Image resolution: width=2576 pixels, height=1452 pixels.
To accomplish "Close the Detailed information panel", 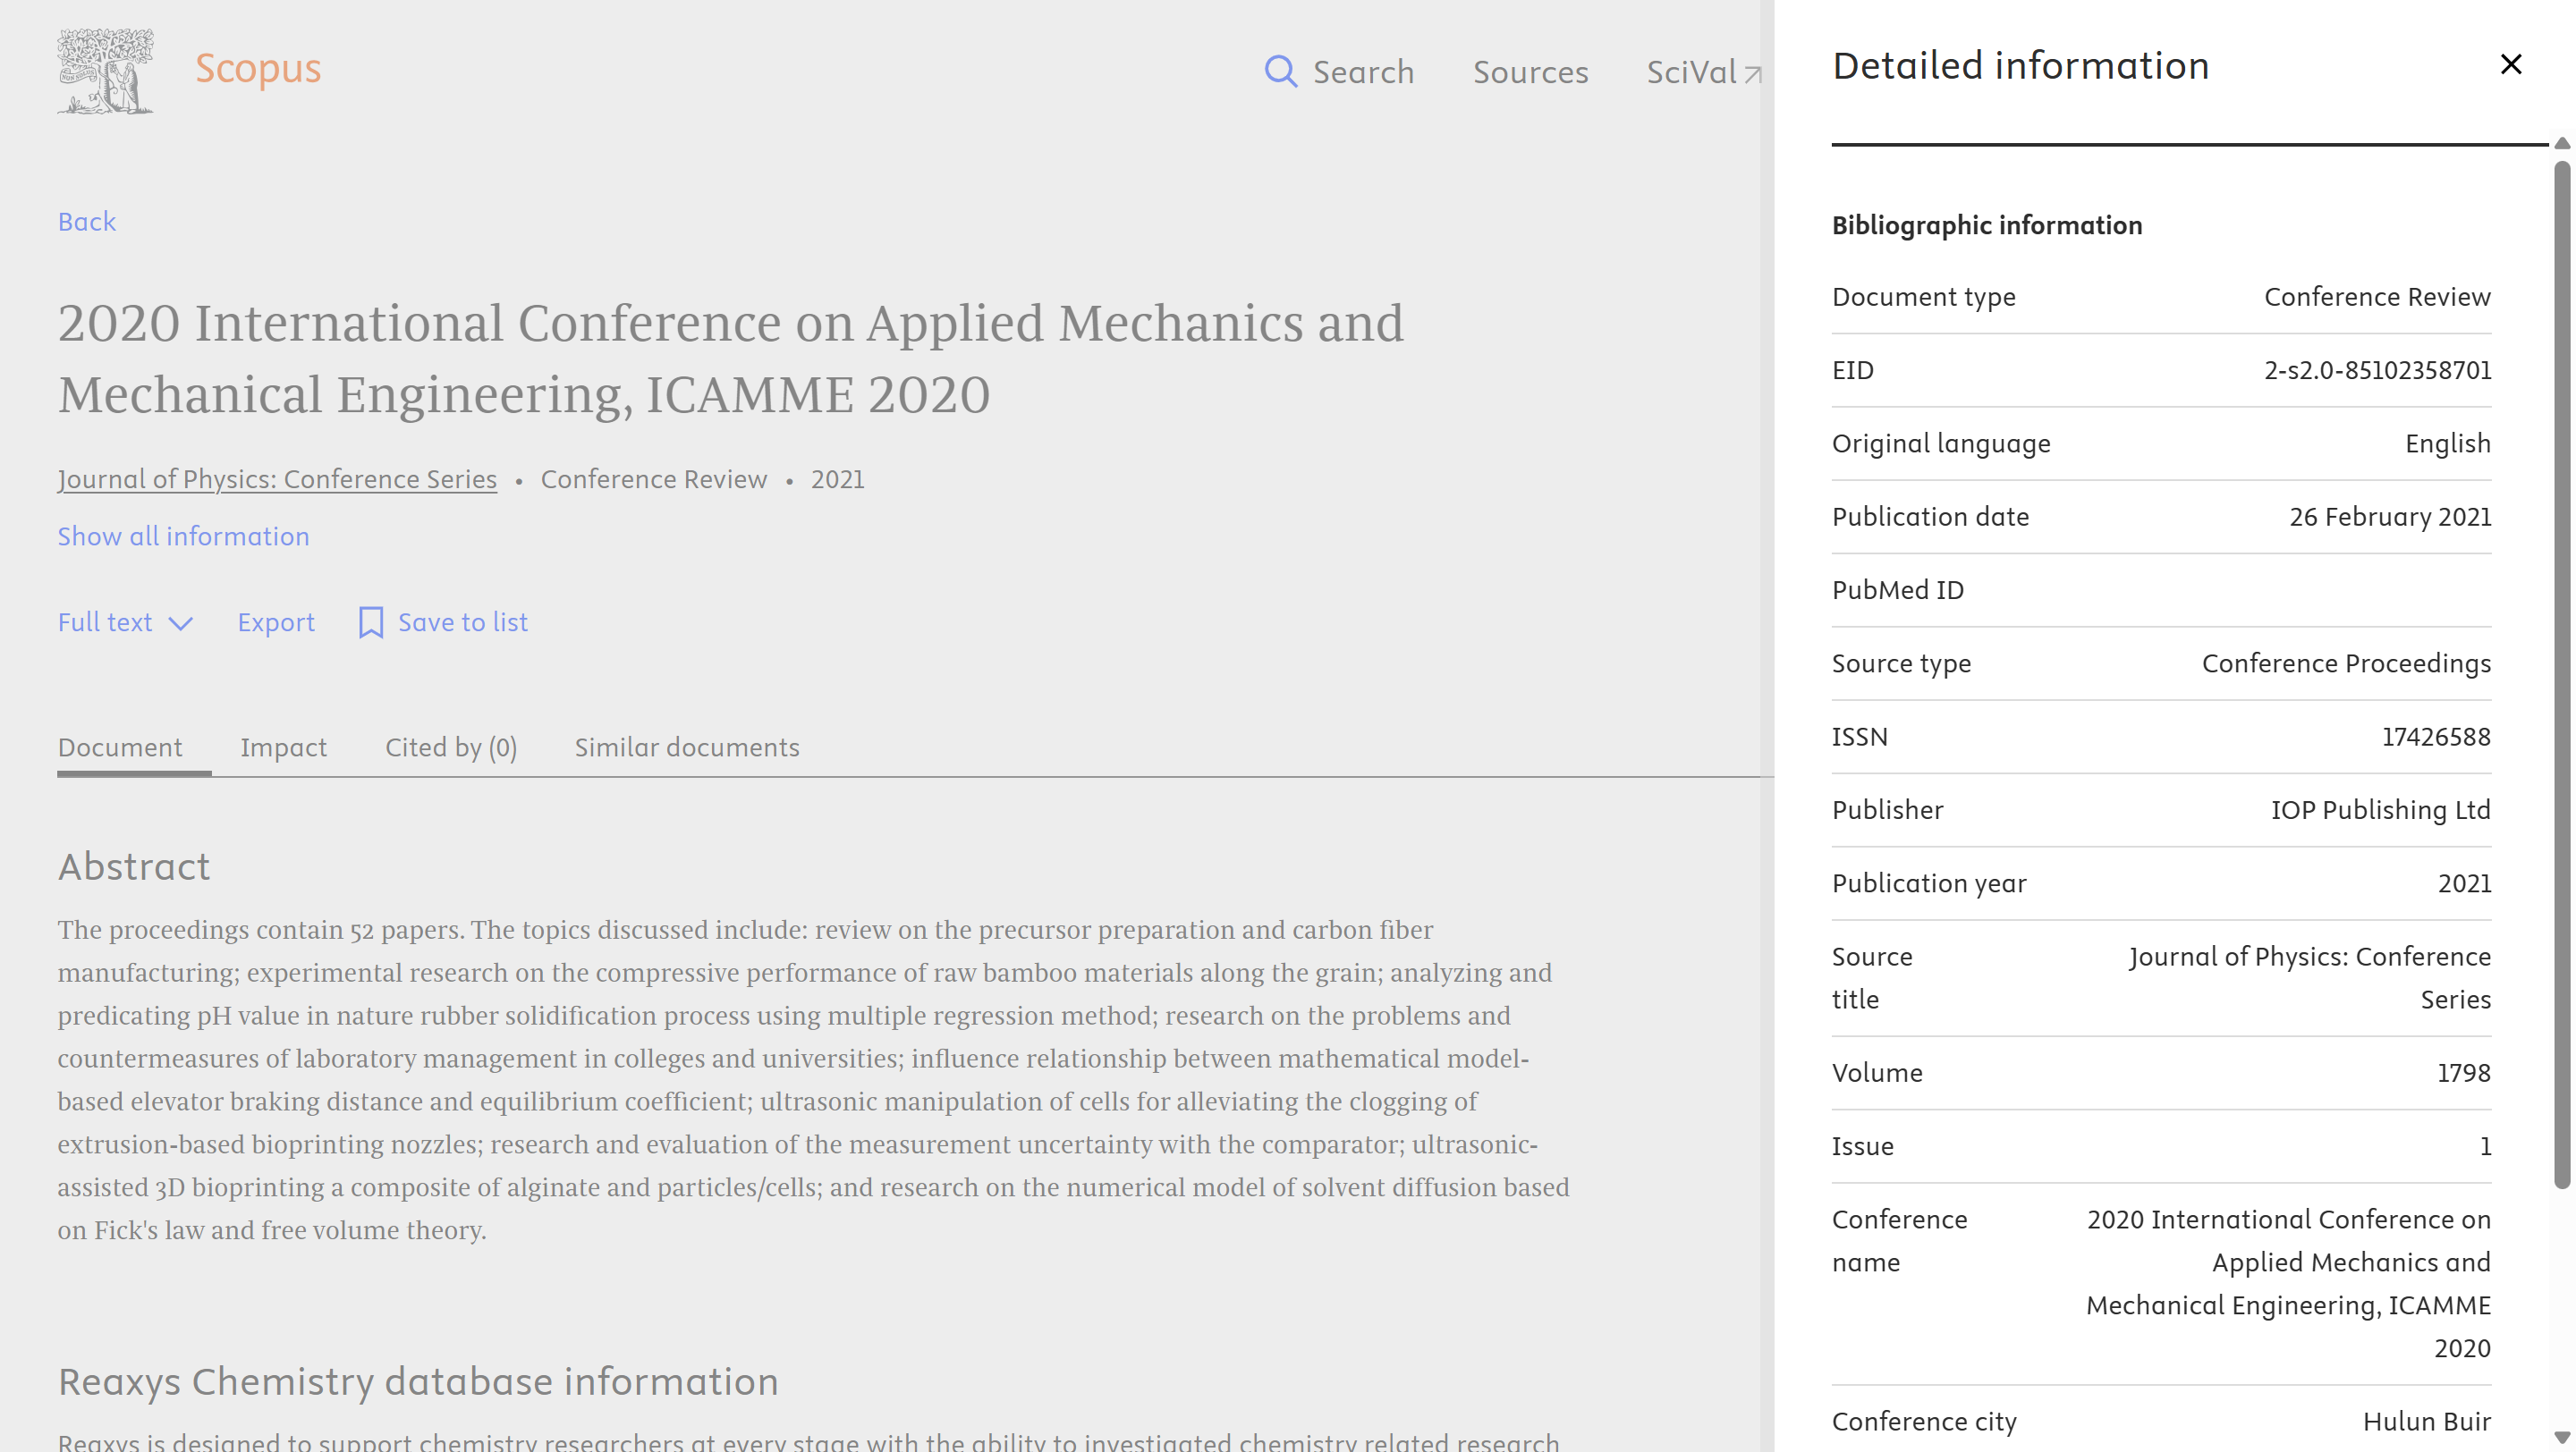I will click(x=2511, y=64).
